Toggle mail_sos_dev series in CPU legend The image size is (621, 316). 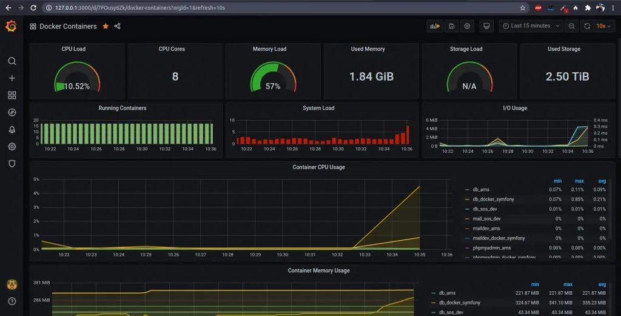click(x=487, y=218)
